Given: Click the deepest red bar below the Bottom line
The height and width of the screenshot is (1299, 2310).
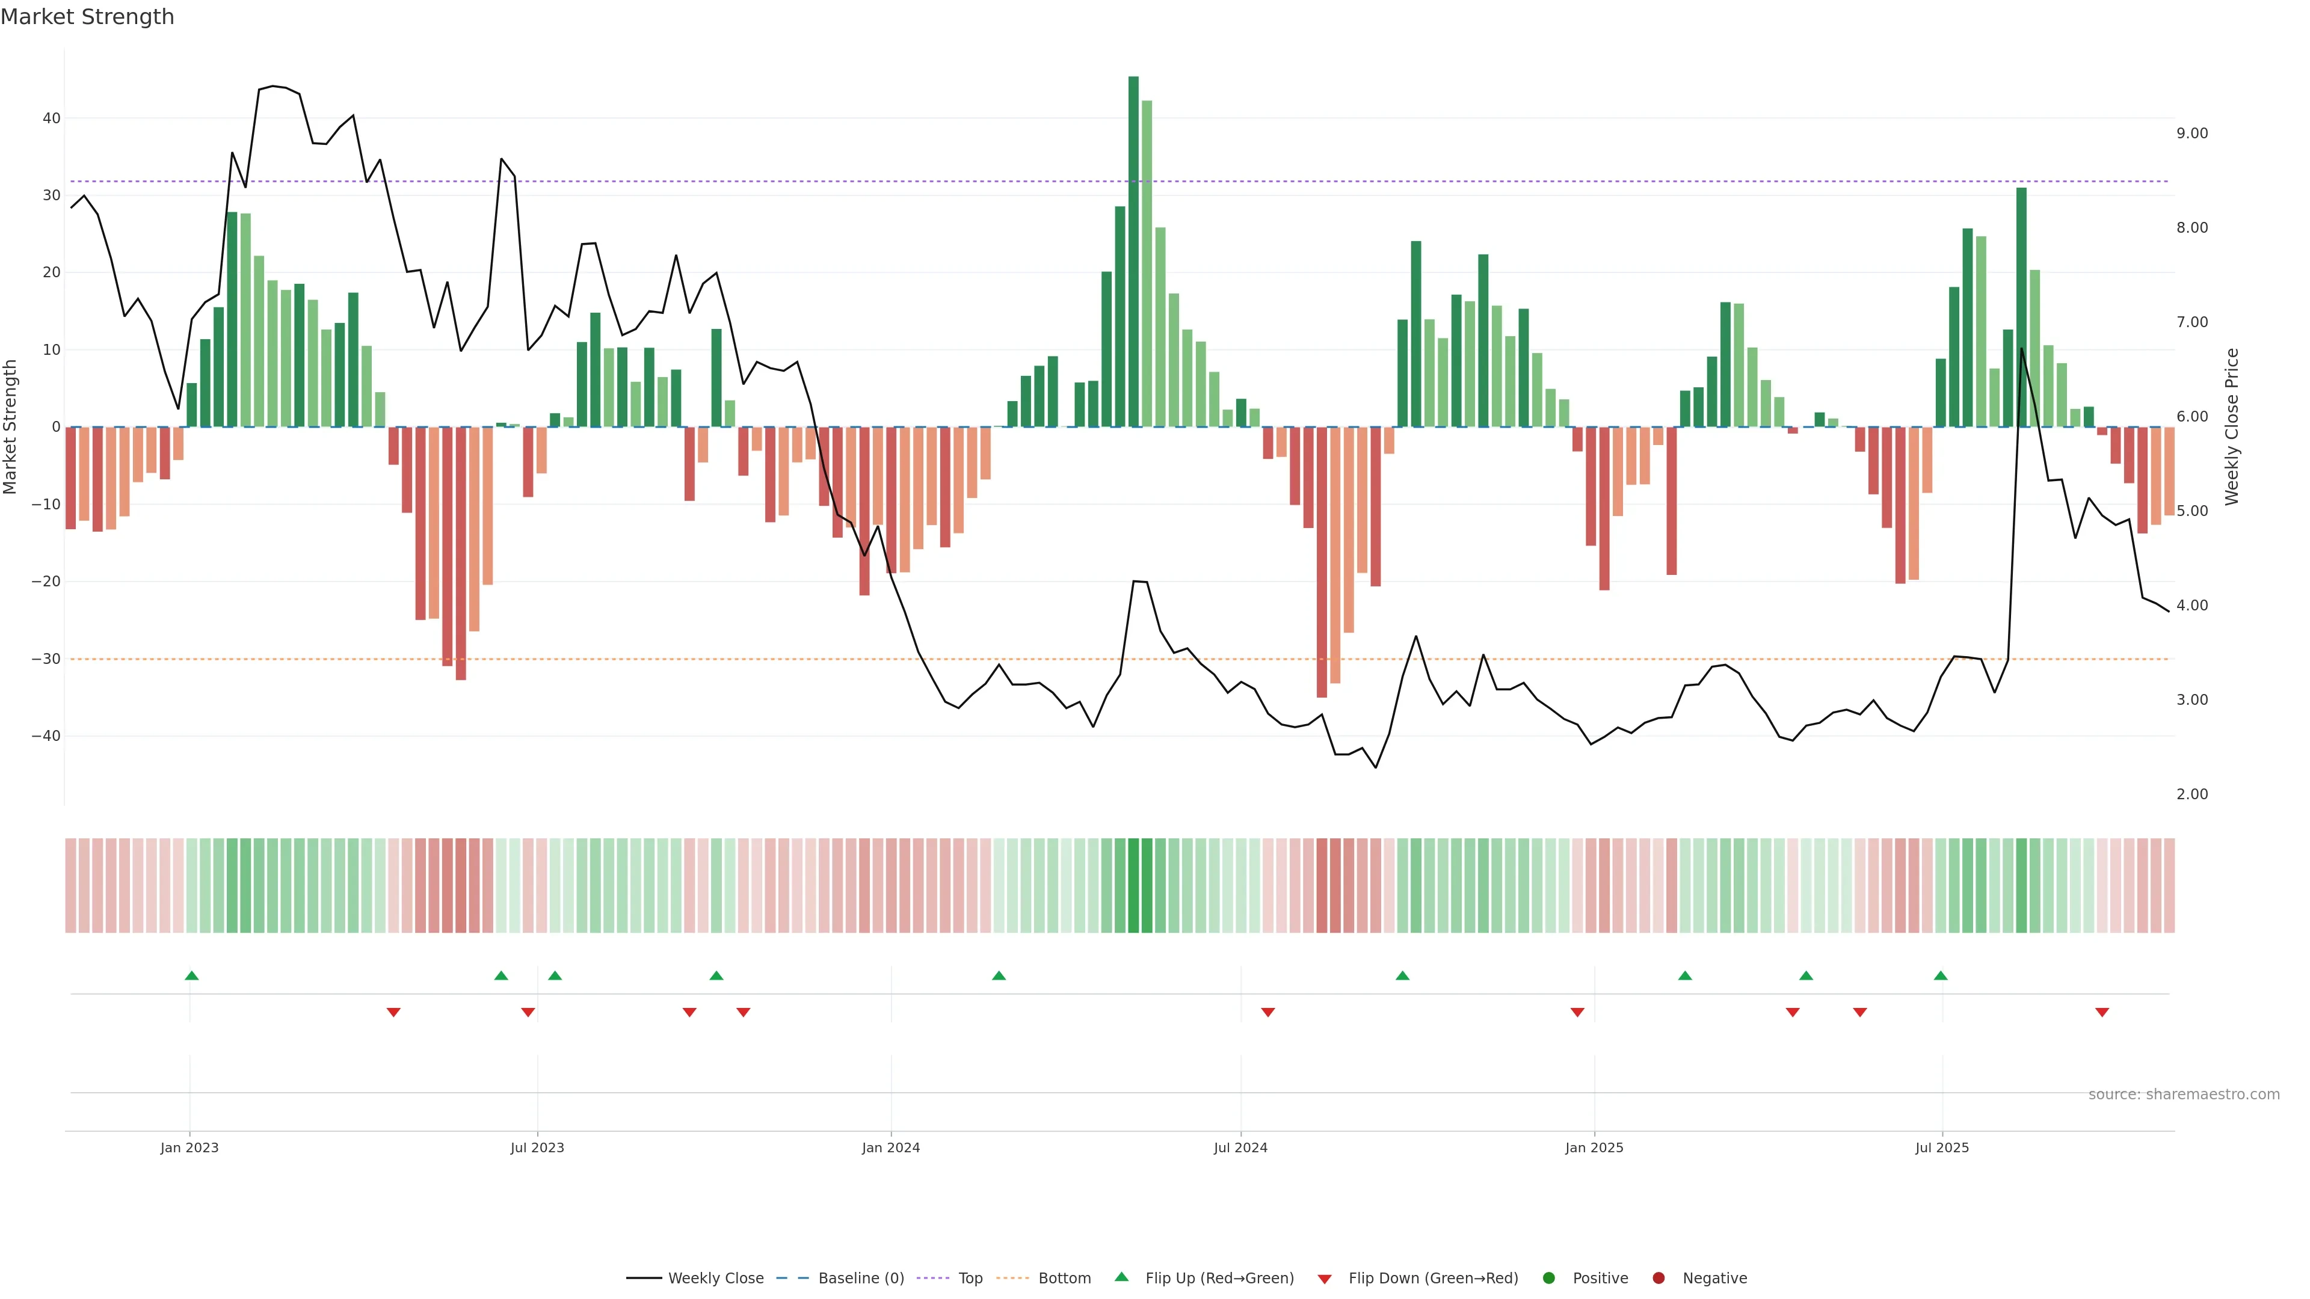Looking at the screenshot, I should 1322,562.
